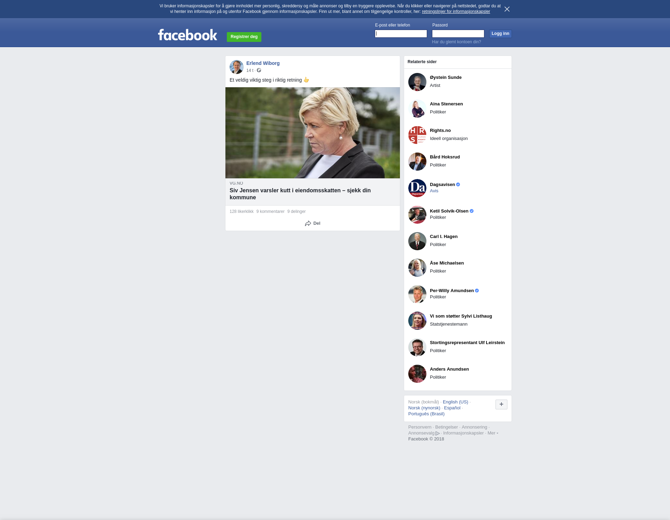This screenshot has height=520, width=670.
Task: Focus the E-post eller telefon field
Action: [x=401, y=34]
